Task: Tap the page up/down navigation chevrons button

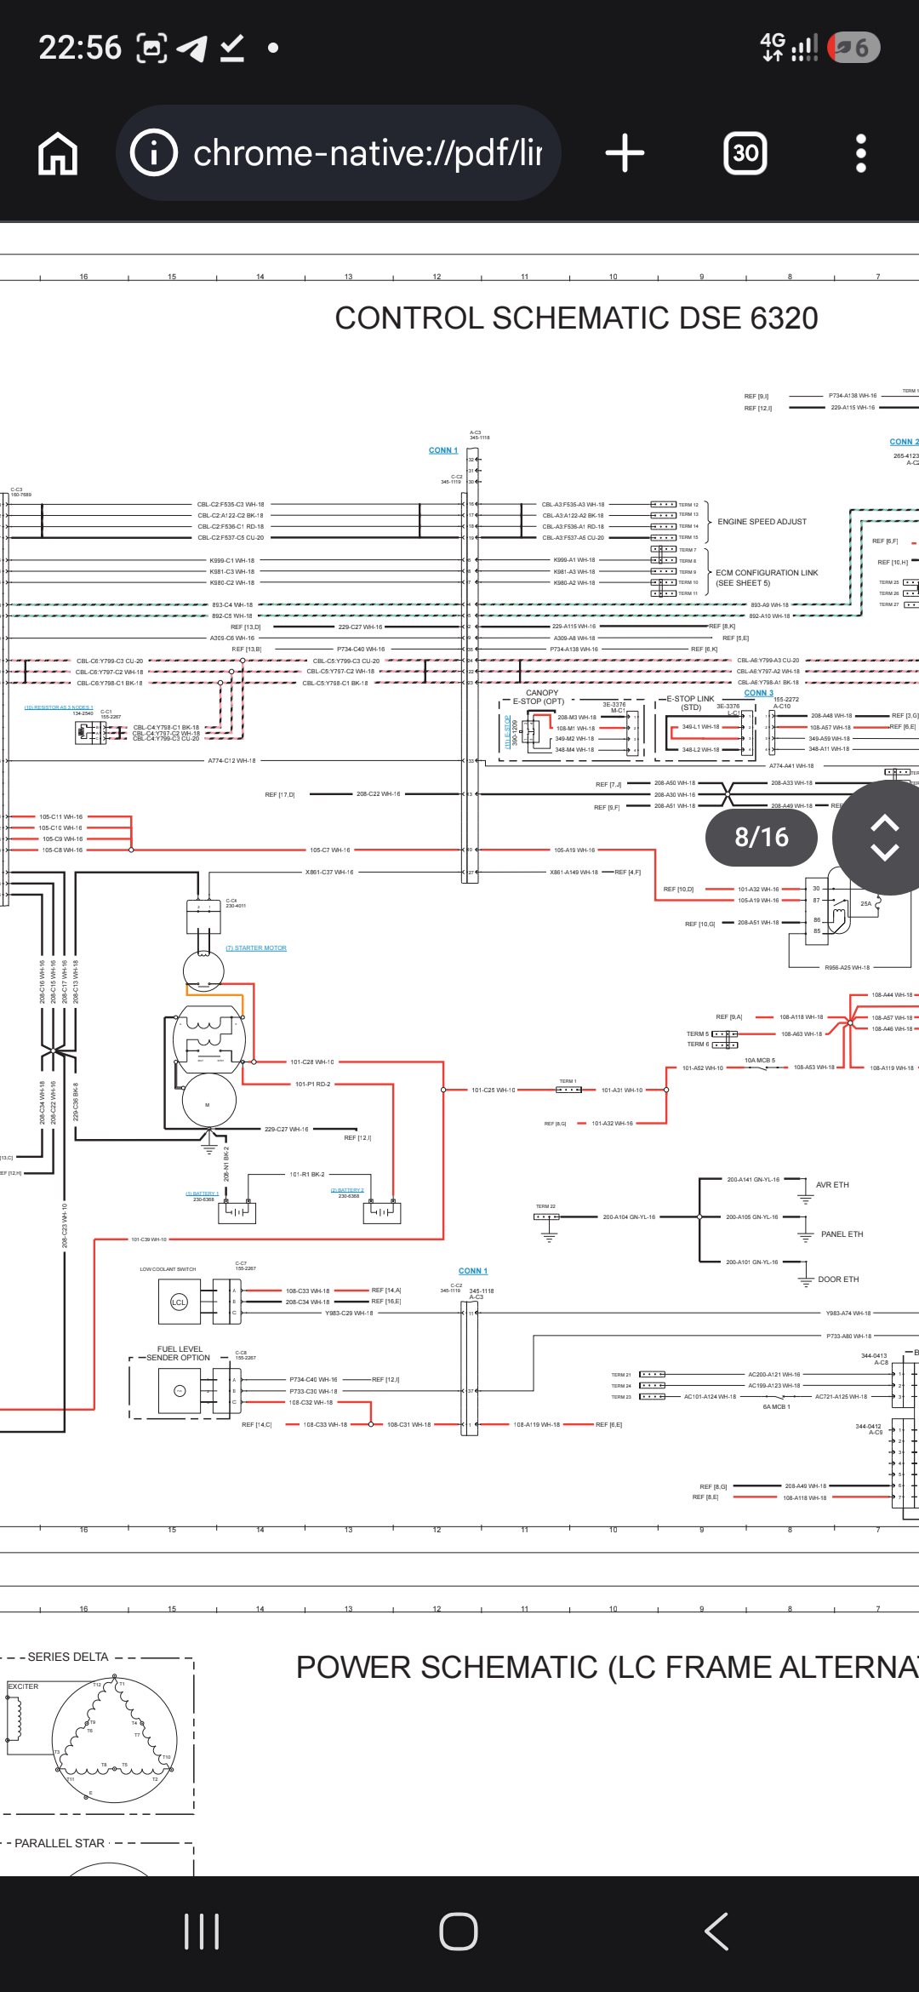Action: 883,838
